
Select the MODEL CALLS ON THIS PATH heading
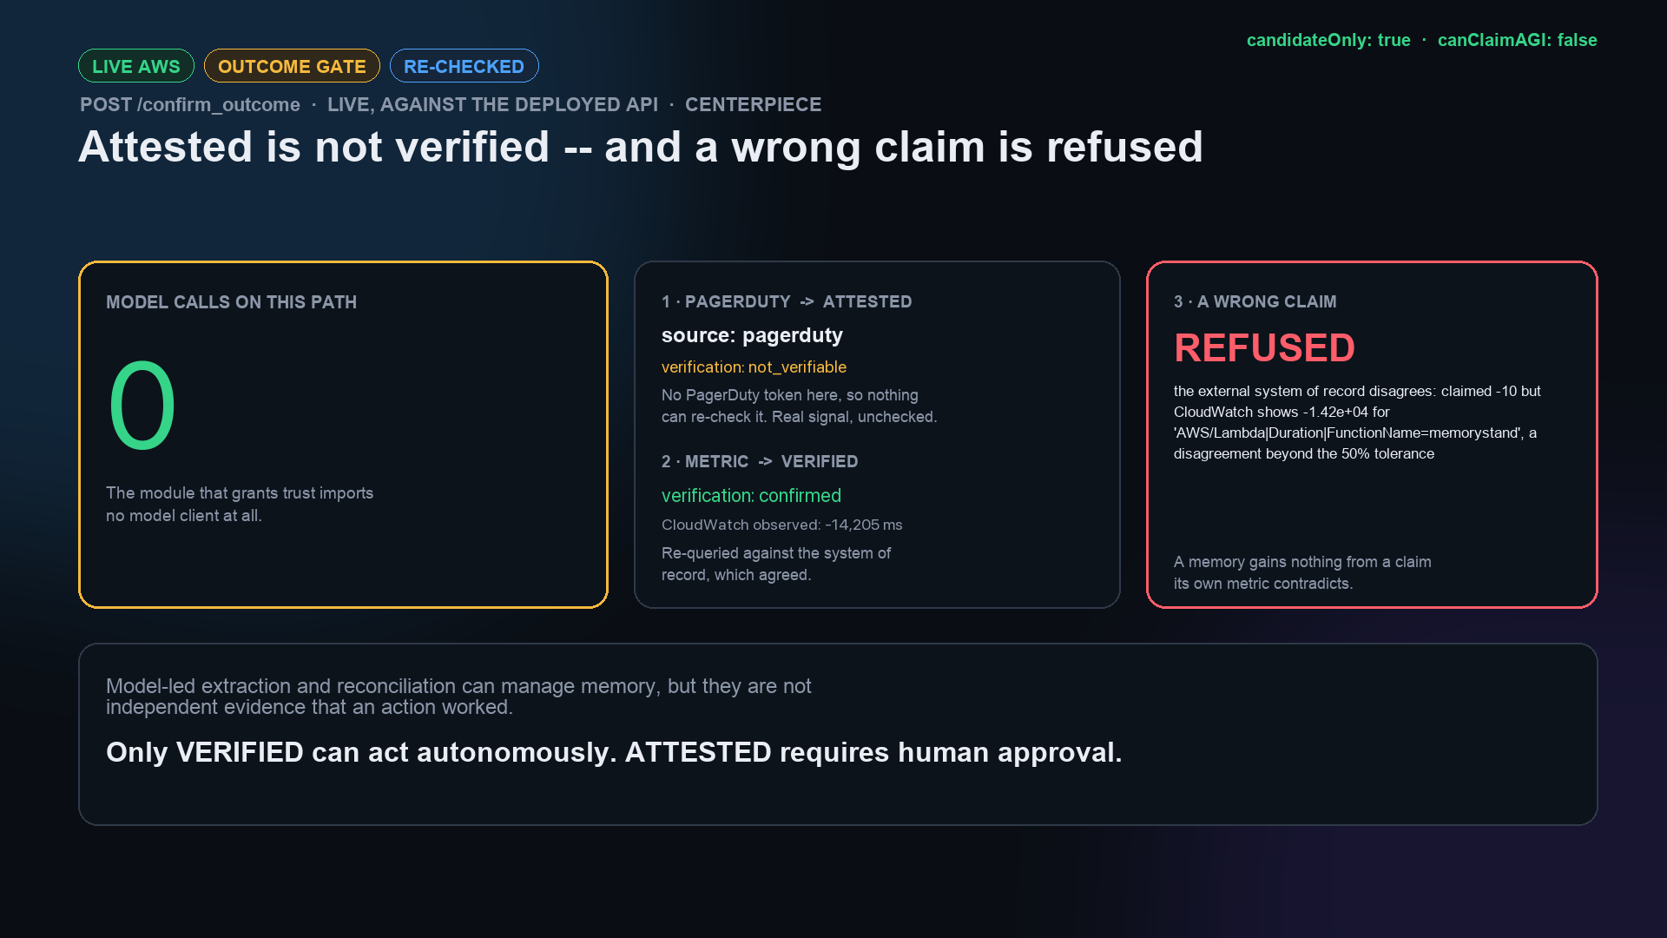tap(231, 302)
